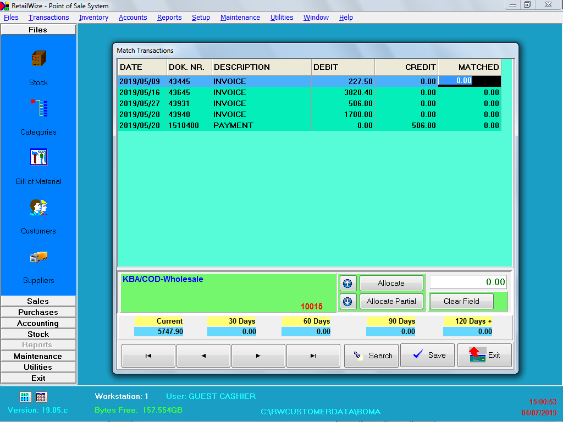Go to the last record

coord(313,356)
